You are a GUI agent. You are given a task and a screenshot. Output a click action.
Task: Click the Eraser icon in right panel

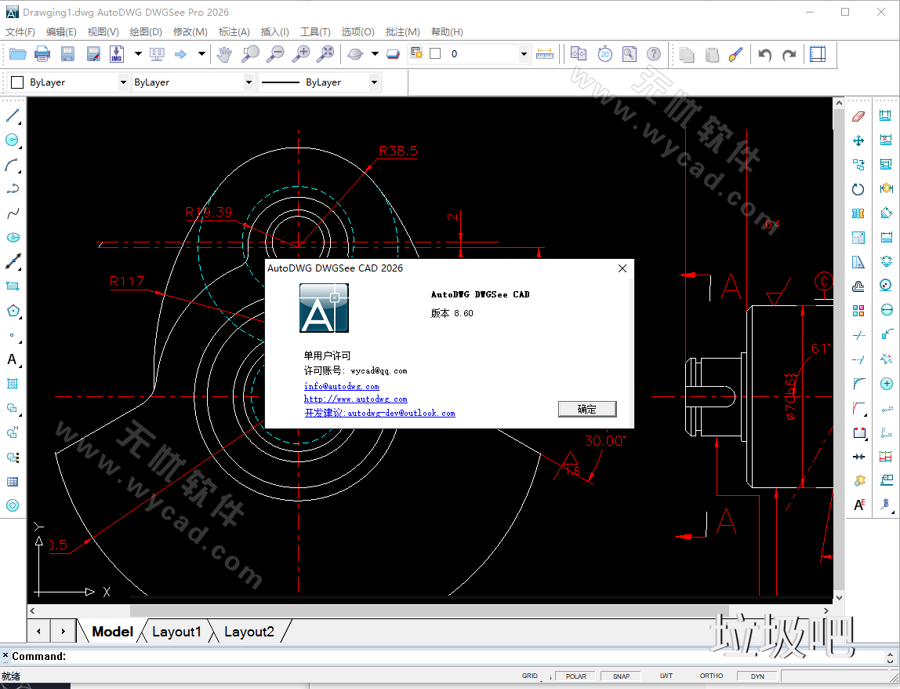[858, 115]
